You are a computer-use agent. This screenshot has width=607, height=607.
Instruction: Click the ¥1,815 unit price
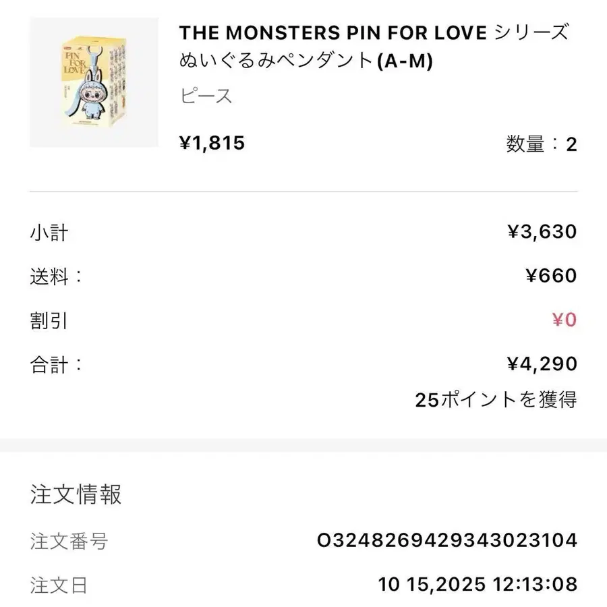coord(212,143)
